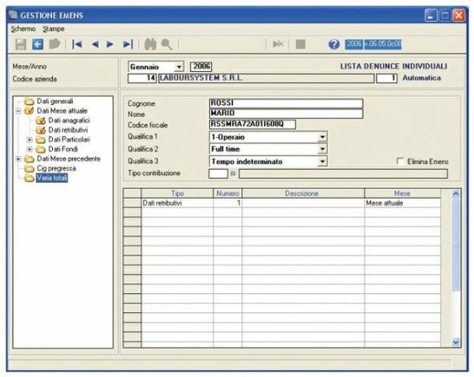The image size is (474, 377).
Task: Click the LABOURSYSTEM S.R.L. company name field
Action: click(x=266, y=78)
